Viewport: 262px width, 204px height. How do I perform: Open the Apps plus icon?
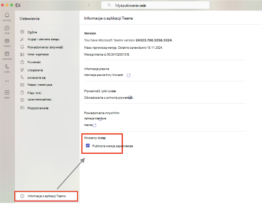pyautogui.click(x=7, y=93)
